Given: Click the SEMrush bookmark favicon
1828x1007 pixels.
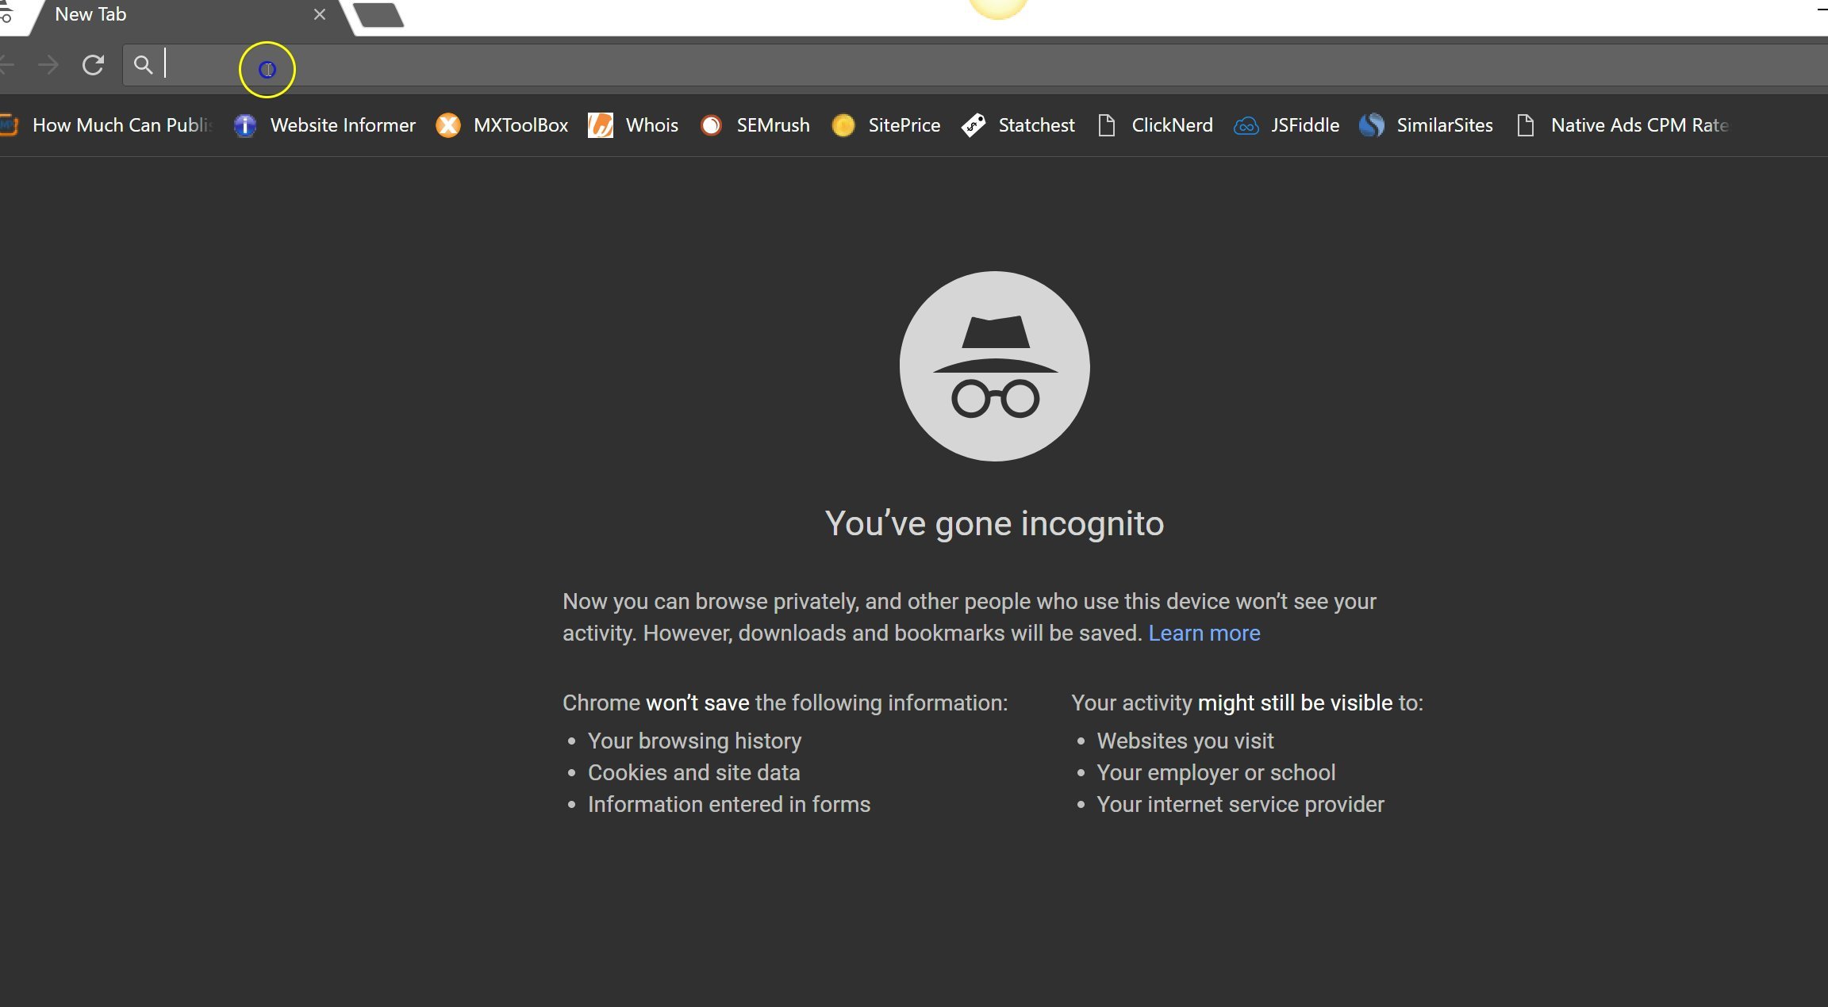Looking at the screenshot, I should pyautogui.click(x=712, y=125).
